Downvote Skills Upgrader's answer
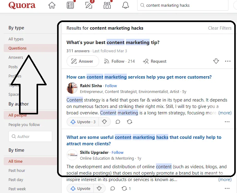237x193 pixels. tap(99, 188)
